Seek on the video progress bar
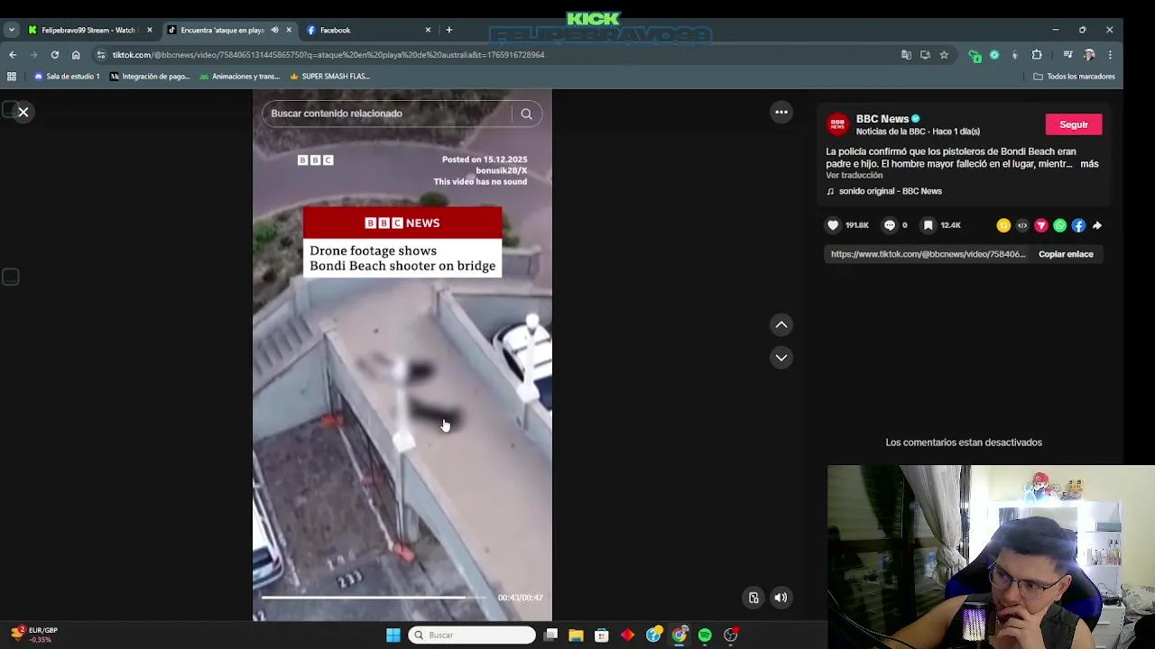 click(x=375, y=597)
